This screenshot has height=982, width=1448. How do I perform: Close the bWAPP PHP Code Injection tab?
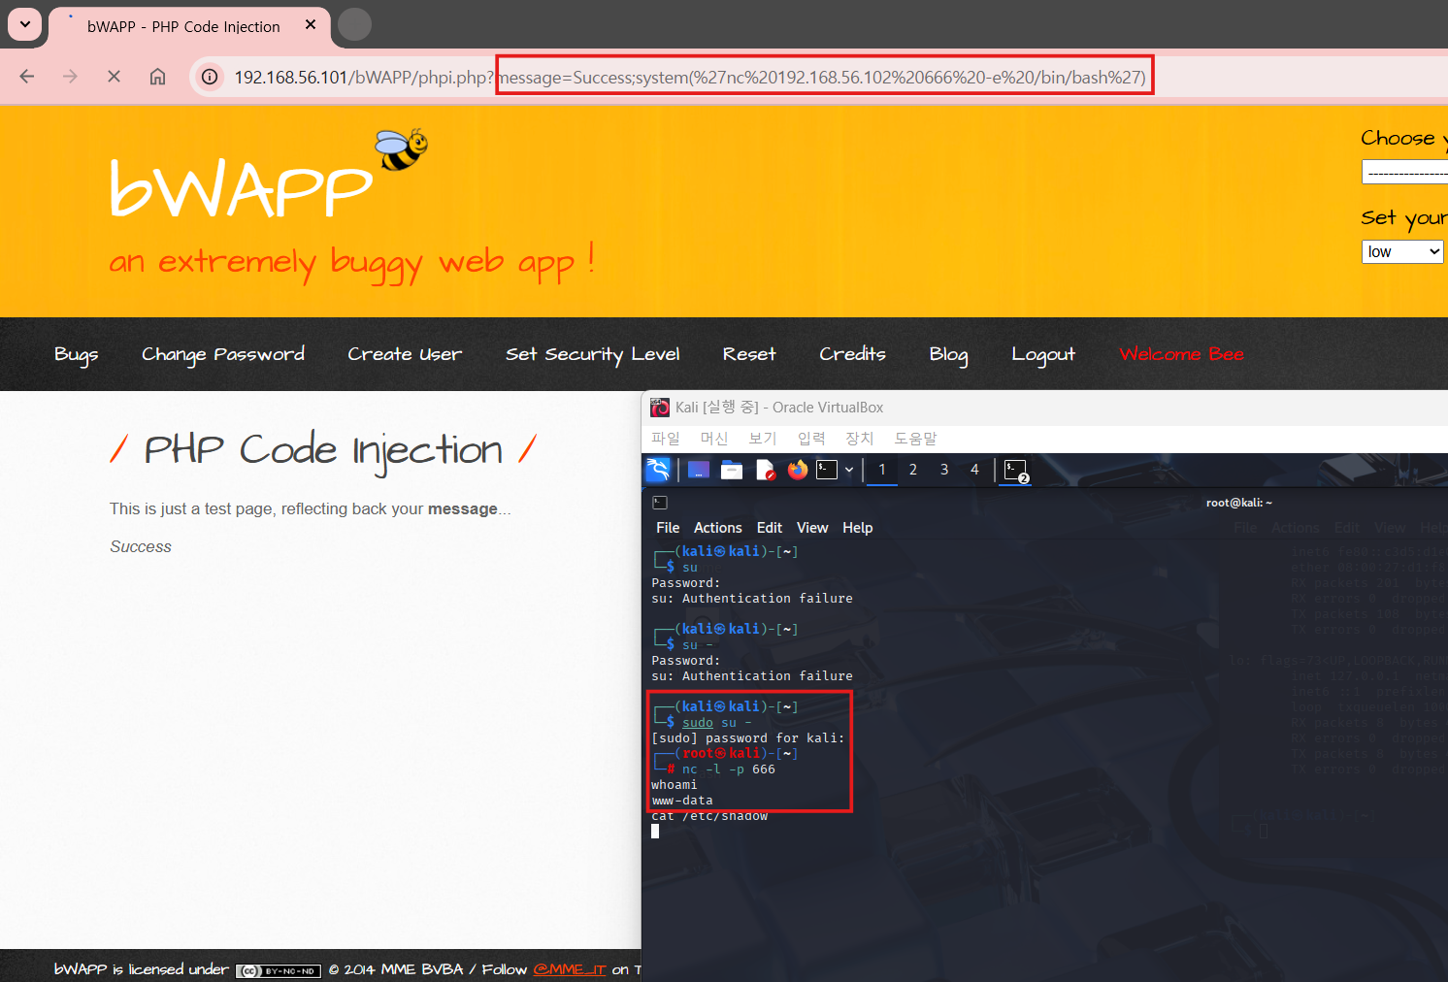point(311,25)
